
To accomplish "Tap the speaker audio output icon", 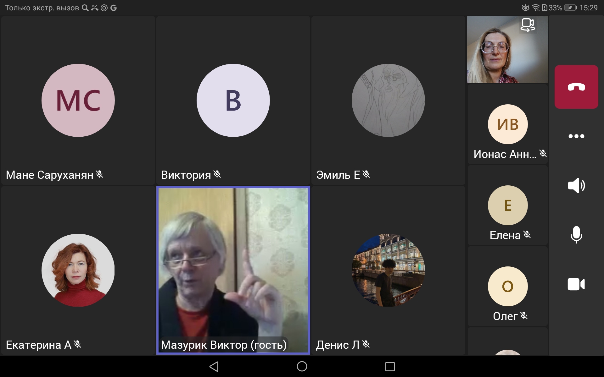I will [576, 185].
